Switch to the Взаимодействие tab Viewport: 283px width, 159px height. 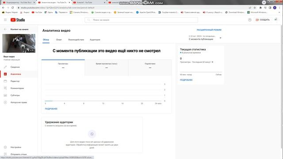[76, 40]
